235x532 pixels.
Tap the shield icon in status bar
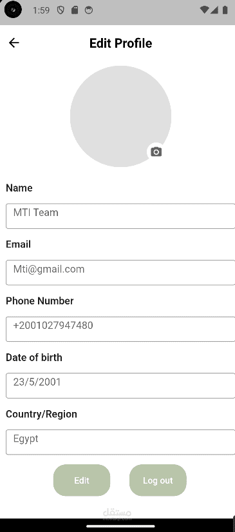(x=61, y=10)
